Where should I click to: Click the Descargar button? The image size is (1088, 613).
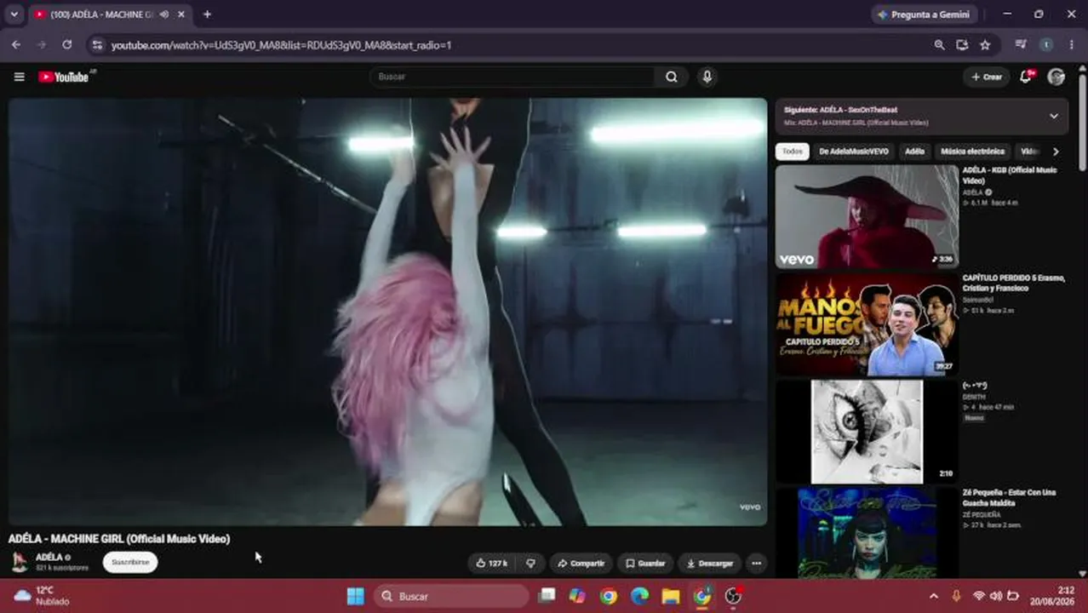click(x=709, y=563)
